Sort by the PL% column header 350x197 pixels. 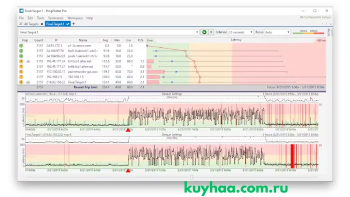click(140, 40)
